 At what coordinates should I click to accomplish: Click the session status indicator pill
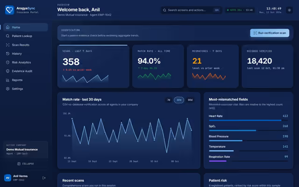point(240,10)
